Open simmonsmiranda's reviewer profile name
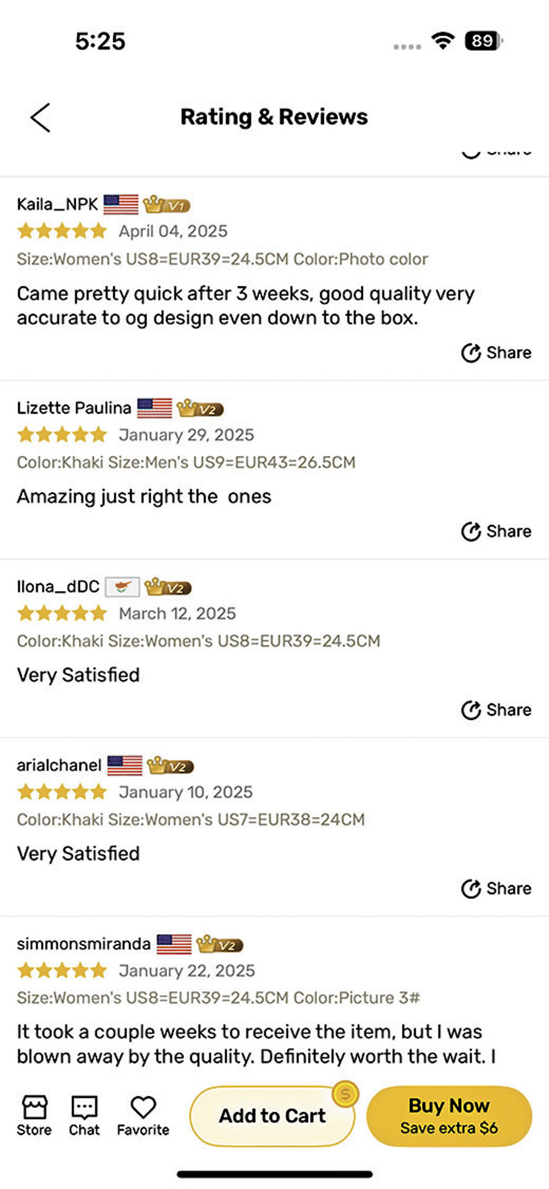This screenshot has height=1189, width=549. pyautogui.click(x=84, y=944)
